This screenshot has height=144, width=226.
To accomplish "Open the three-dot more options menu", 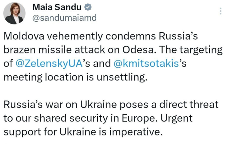I will click(221, 11).
